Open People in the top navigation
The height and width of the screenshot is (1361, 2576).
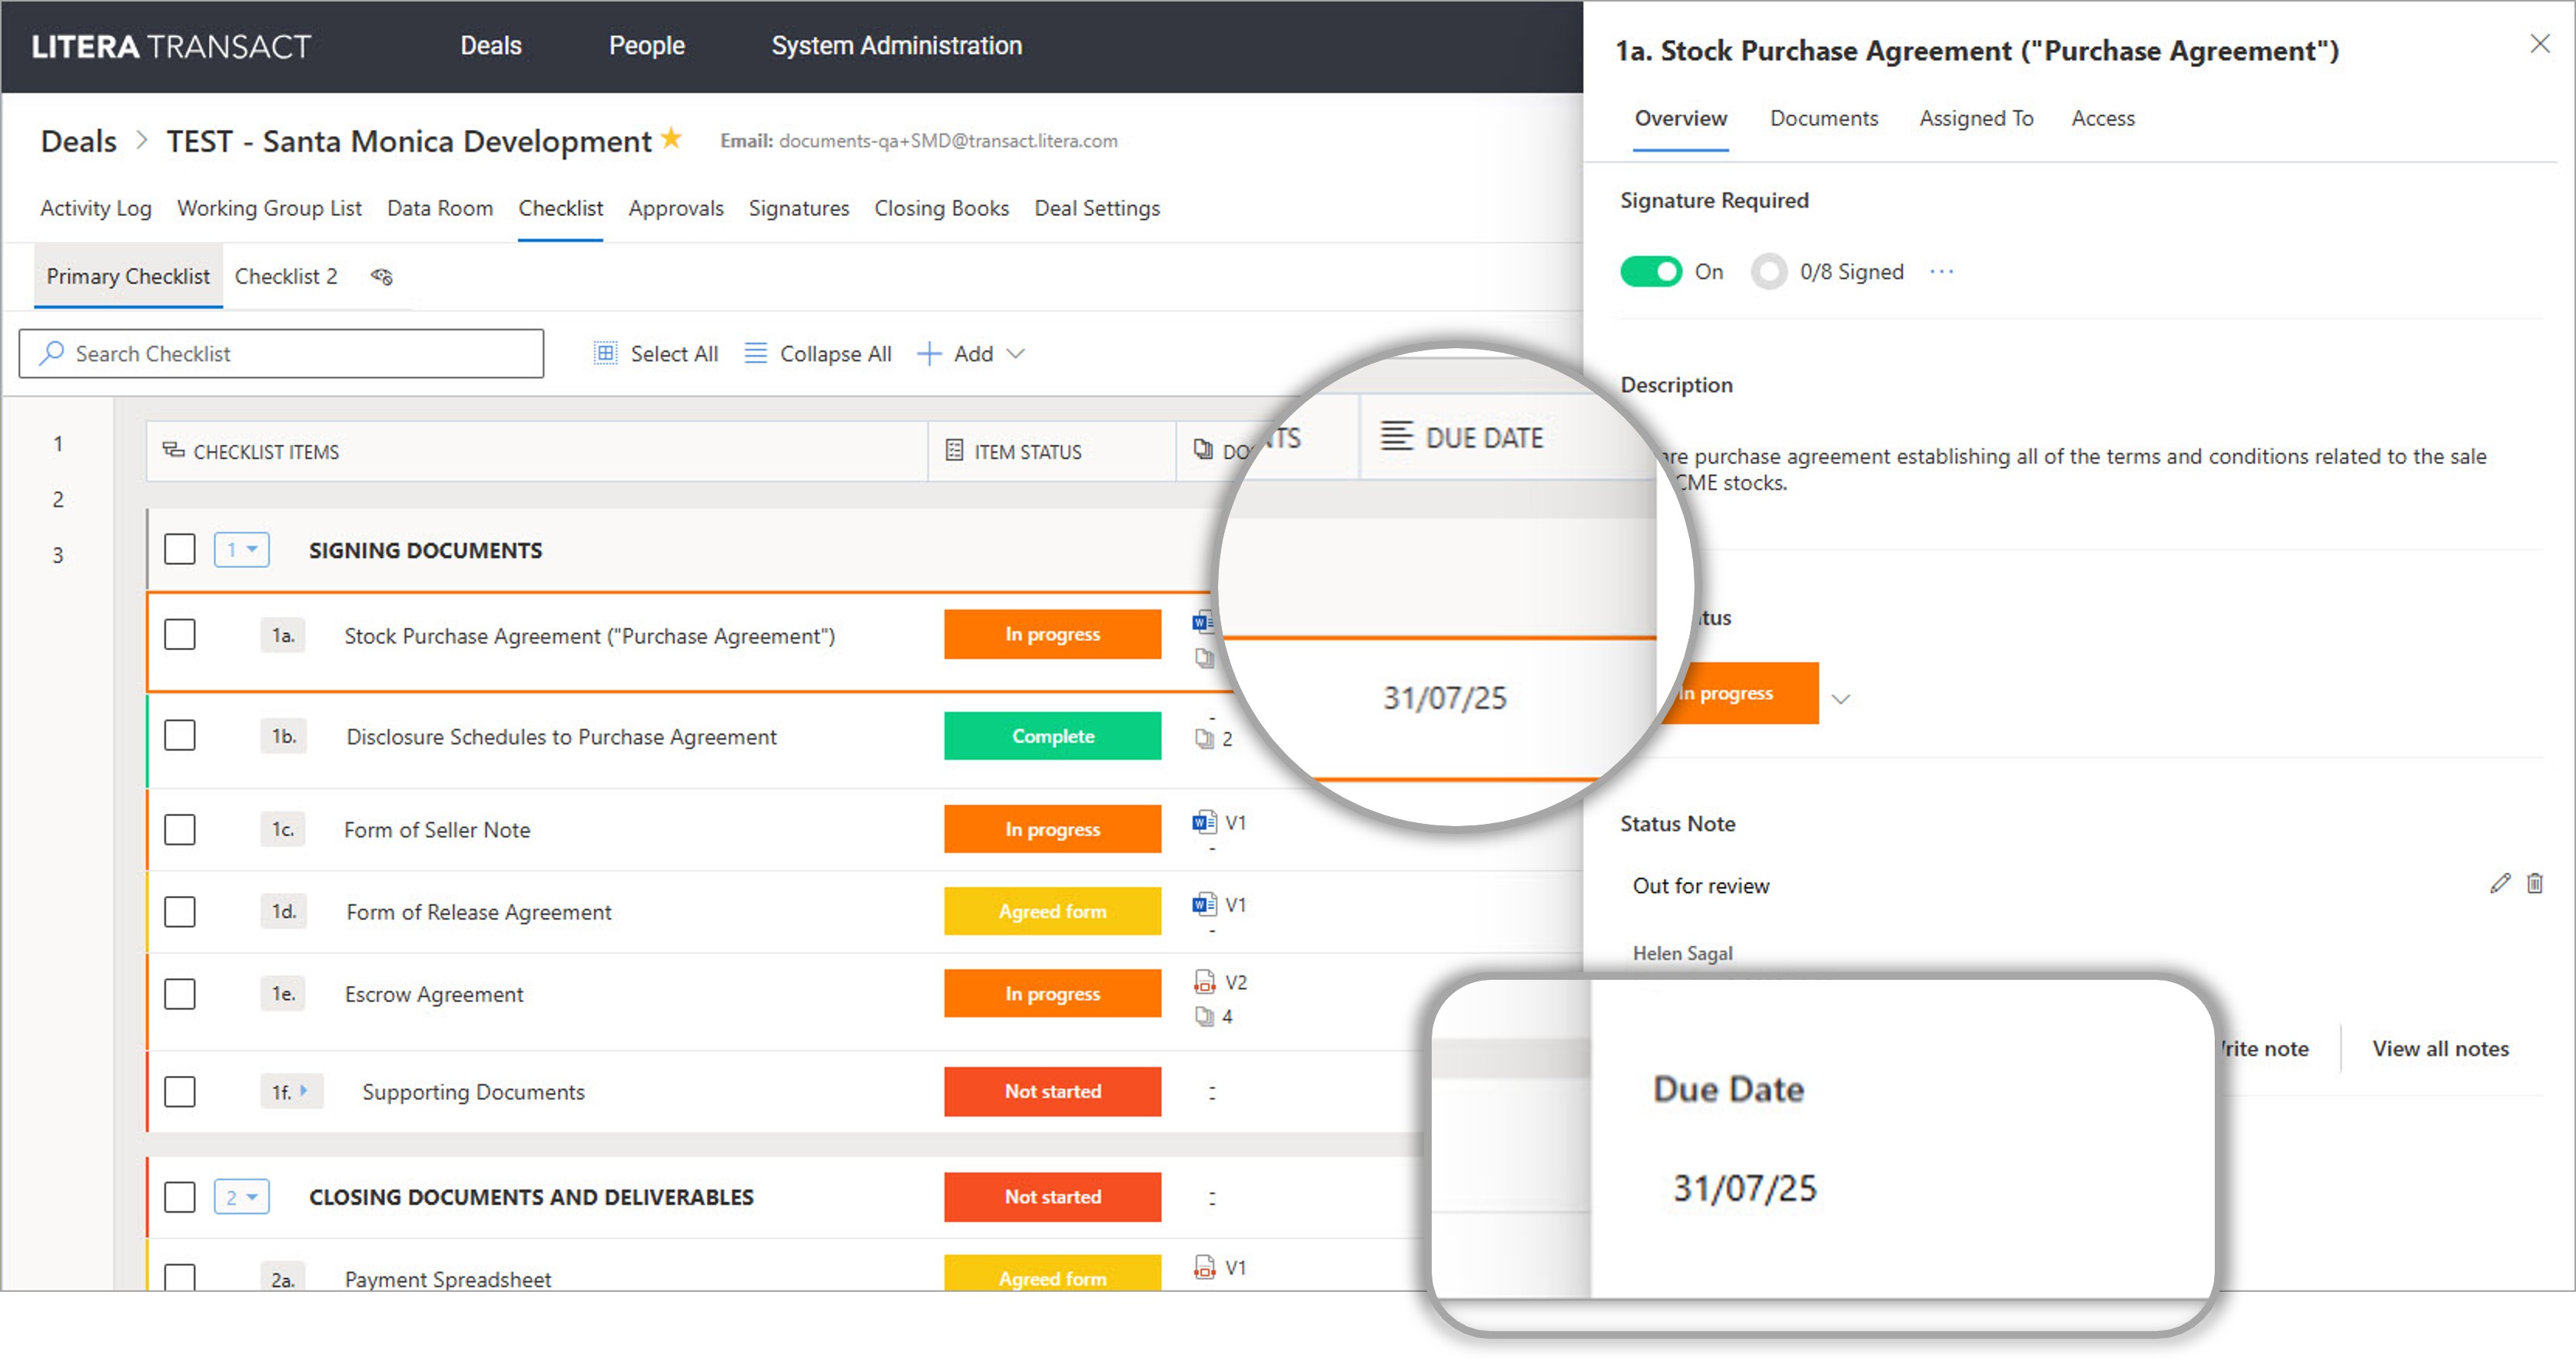pos(647,46)
